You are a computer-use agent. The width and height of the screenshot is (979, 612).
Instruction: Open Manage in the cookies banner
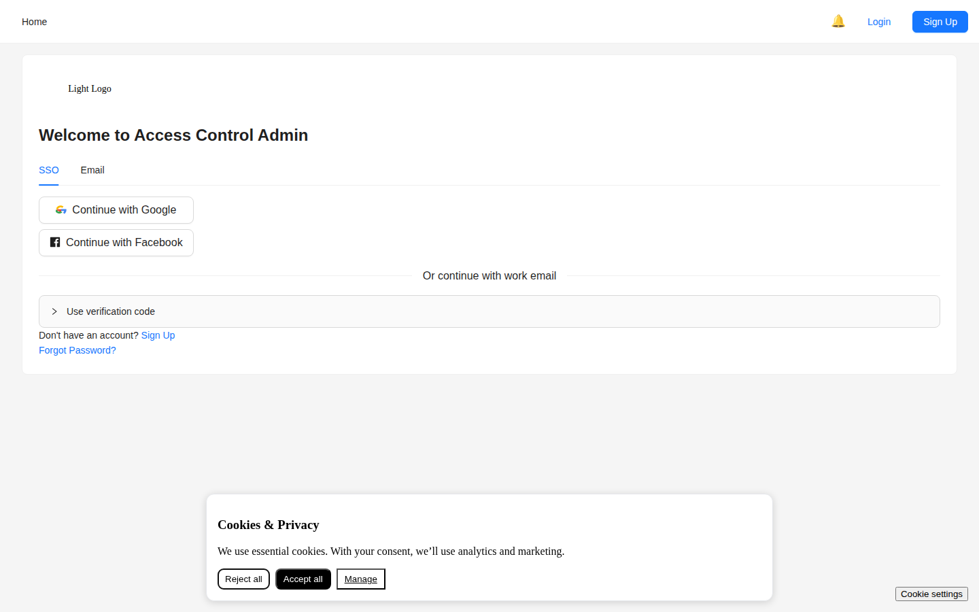[x=360, y=579]
